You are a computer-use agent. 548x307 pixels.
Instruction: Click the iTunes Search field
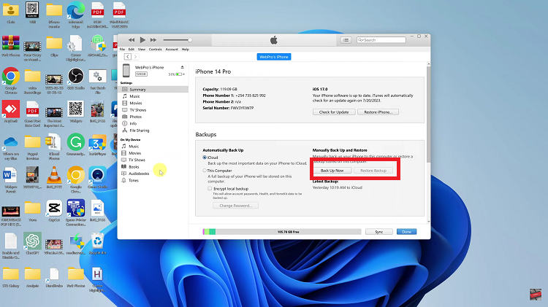coord(381,40)
